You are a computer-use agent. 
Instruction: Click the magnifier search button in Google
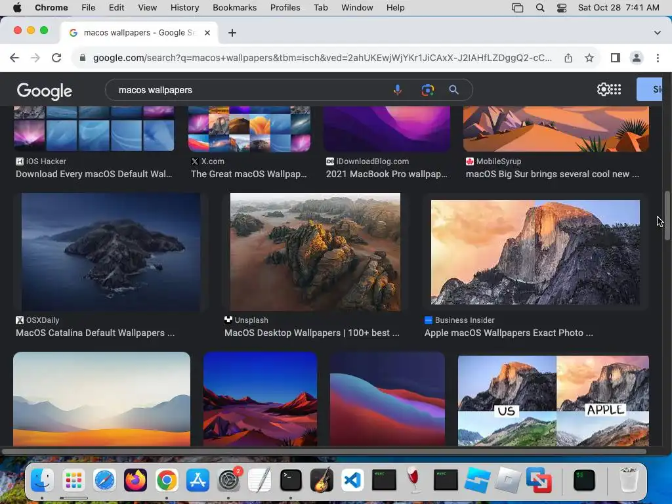(454, 90)
